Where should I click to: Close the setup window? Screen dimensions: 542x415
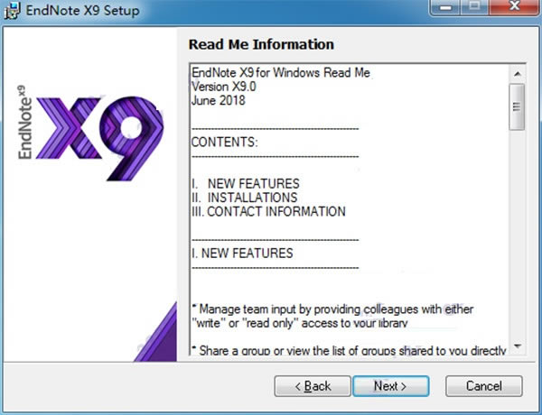[x=515, y=6]
